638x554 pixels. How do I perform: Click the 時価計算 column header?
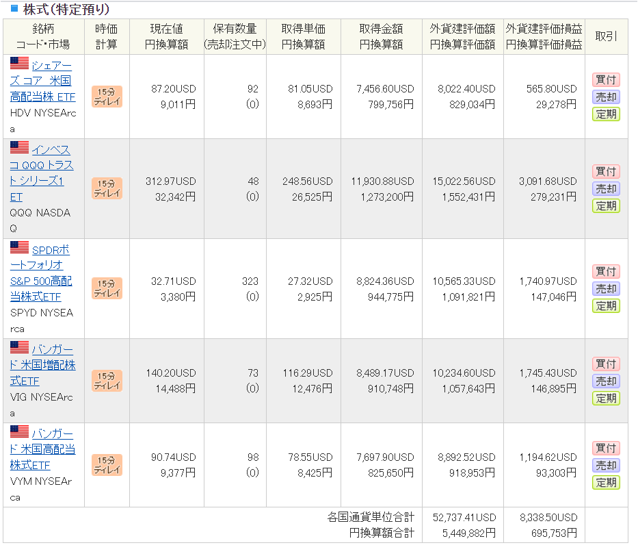[x=107, y=37]
